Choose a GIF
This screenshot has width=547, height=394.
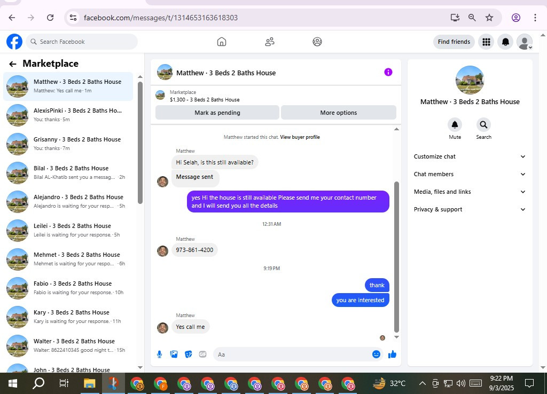point(202,354)
